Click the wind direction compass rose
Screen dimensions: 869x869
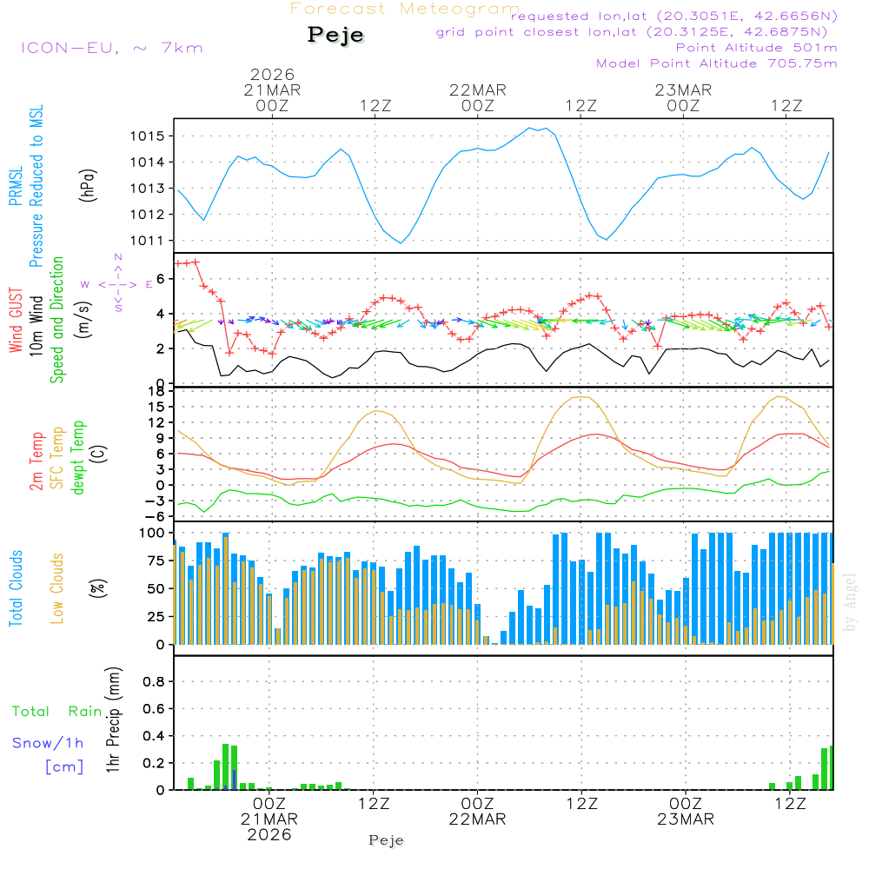click(x=117, y=283)
